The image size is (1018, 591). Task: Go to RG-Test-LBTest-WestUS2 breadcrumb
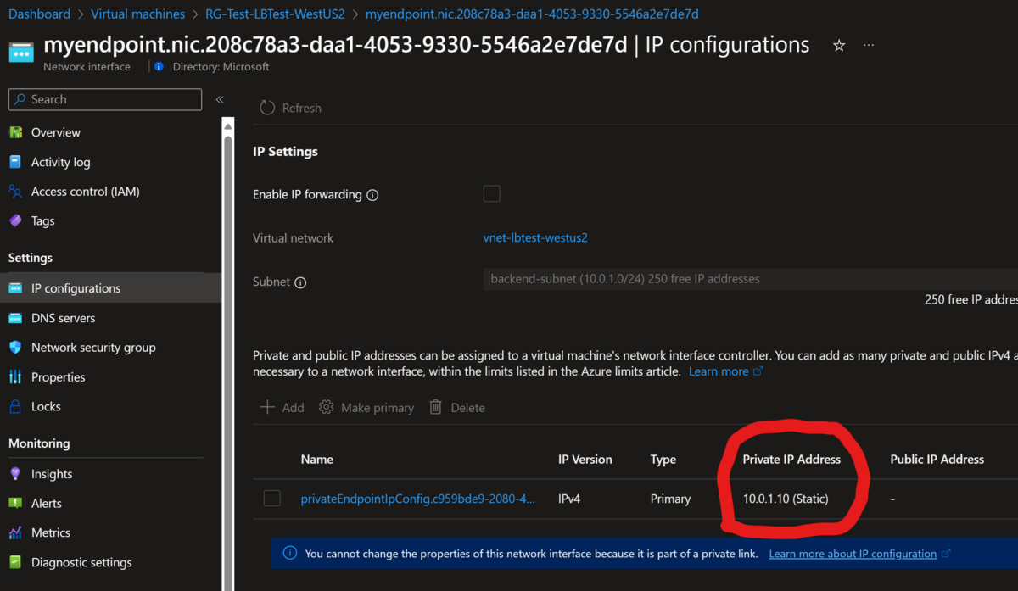coord(275,14)
